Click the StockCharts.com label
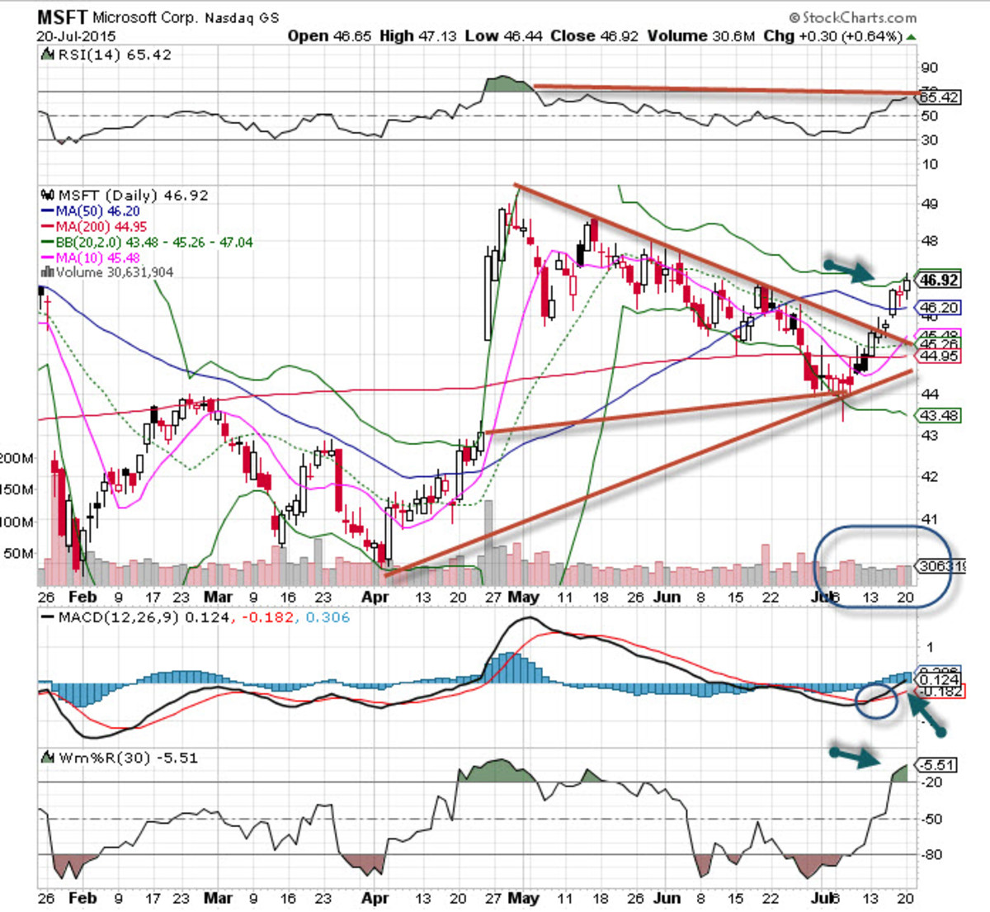The image size is (990, 912). tap(853, 17)
